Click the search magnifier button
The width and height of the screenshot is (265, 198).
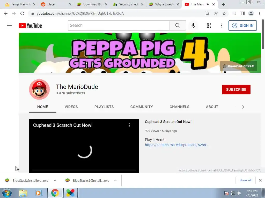point(178,26)
